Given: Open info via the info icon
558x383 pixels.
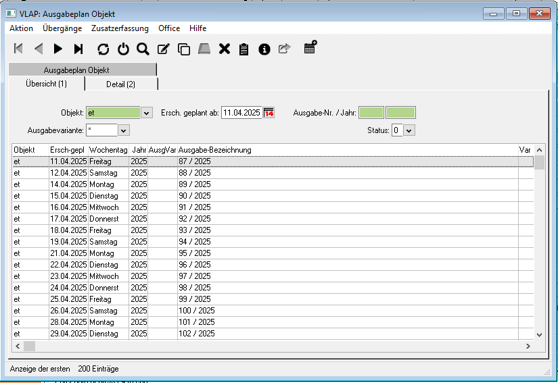Looking at the screenshot, I should click(x=264, y=49).
